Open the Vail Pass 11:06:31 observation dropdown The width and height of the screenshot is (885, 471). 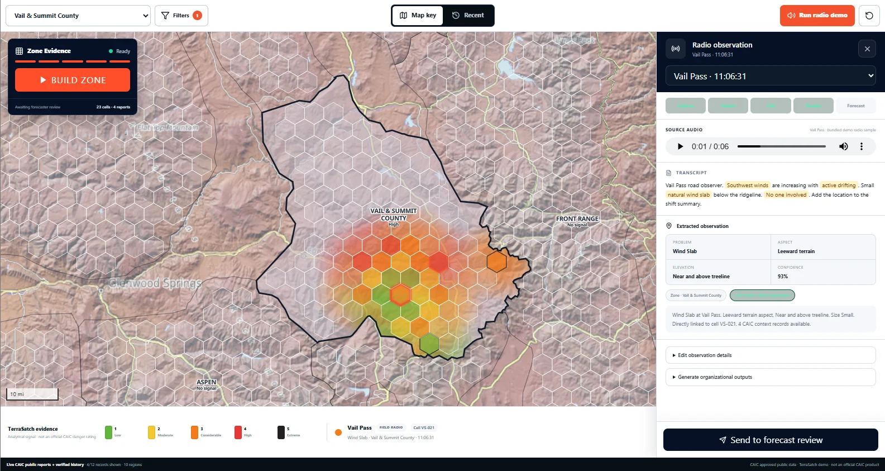[x=771, y=76]
